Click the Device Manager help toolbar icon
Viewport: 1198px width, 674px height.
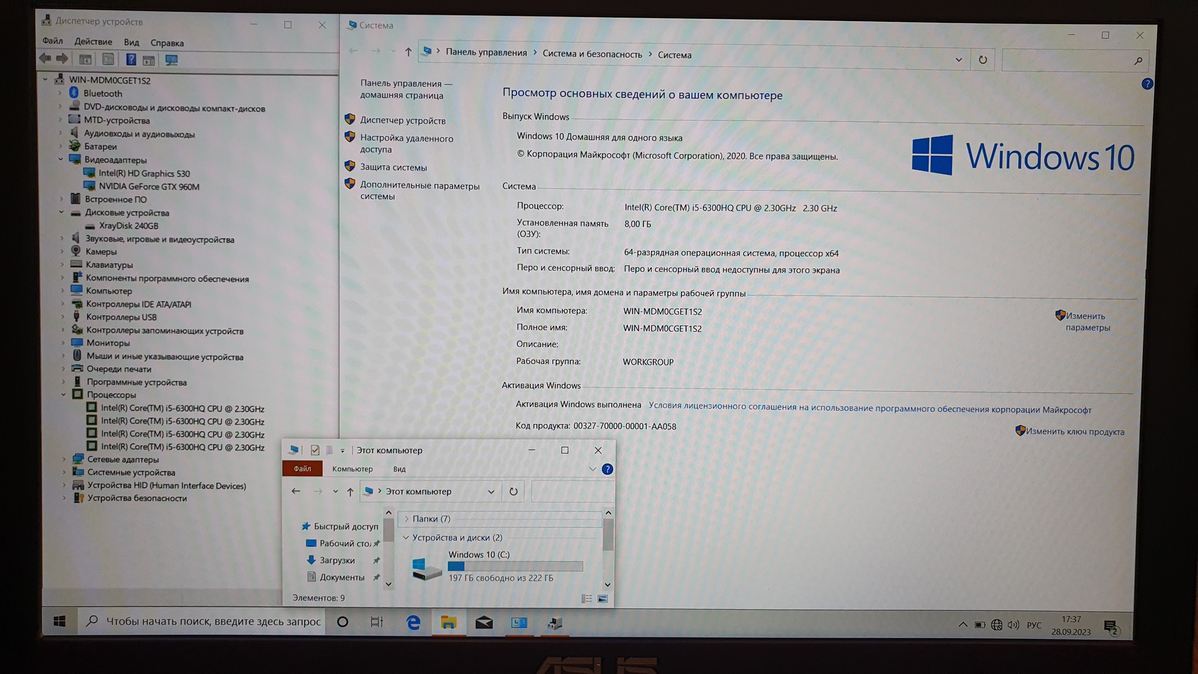(x=131, y=60)
